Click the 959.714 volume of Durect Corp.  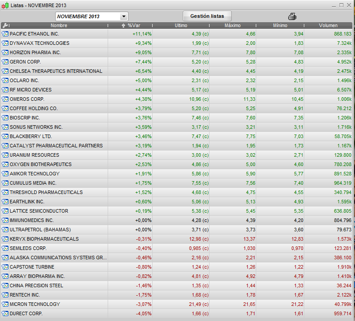(343, 313)
